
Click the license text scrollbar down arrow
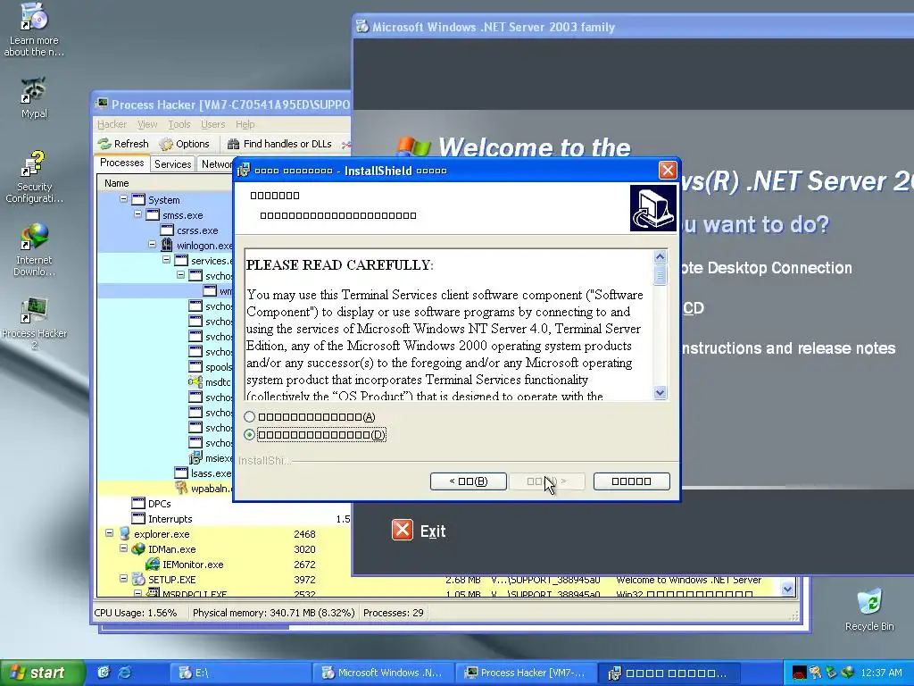click(660, 393)
